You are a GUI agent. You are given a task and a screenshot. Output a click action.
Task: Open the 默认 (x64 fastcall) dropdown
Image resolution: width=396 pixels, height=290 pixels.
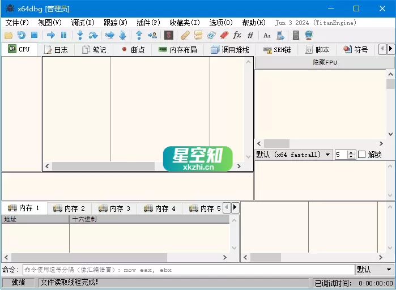pos(293,155)
